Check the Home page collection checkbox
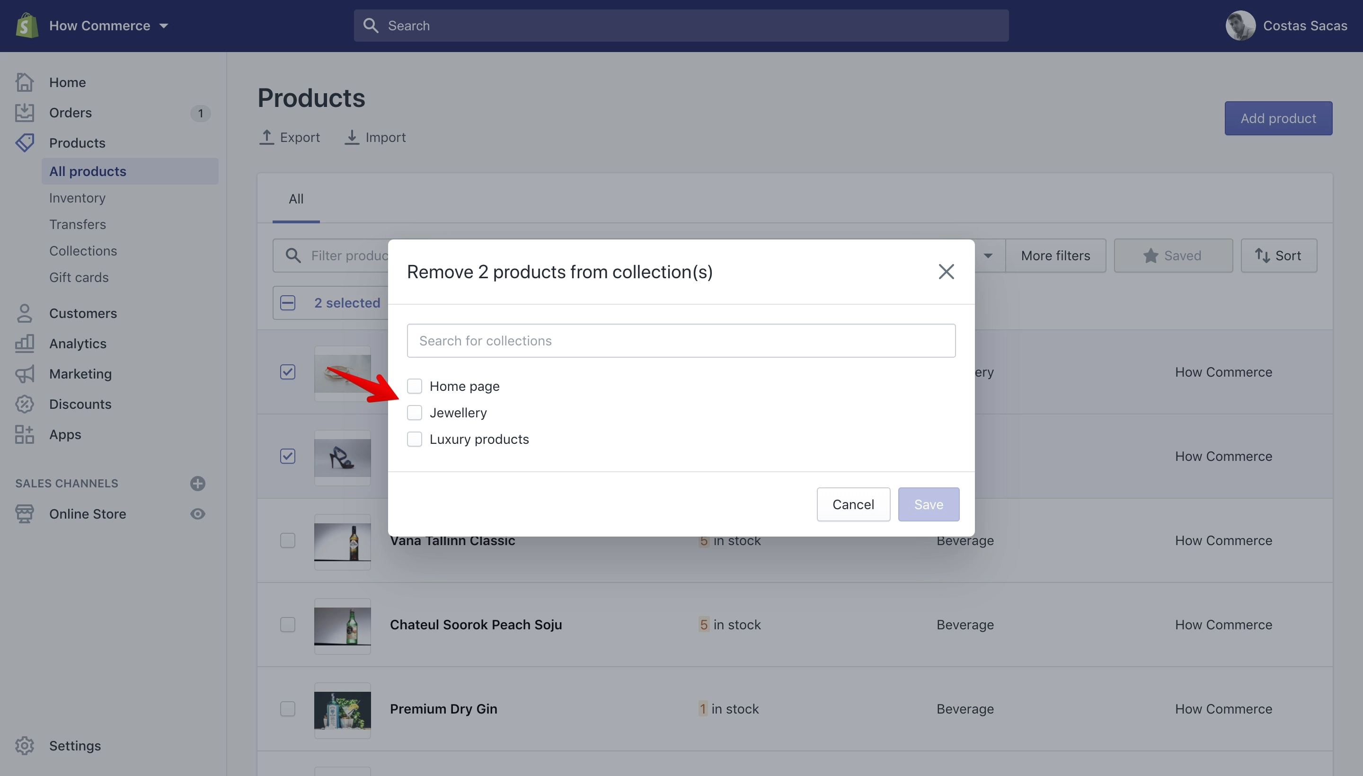The height and width of the screenshot is (776, 1363). pos(414,386)
